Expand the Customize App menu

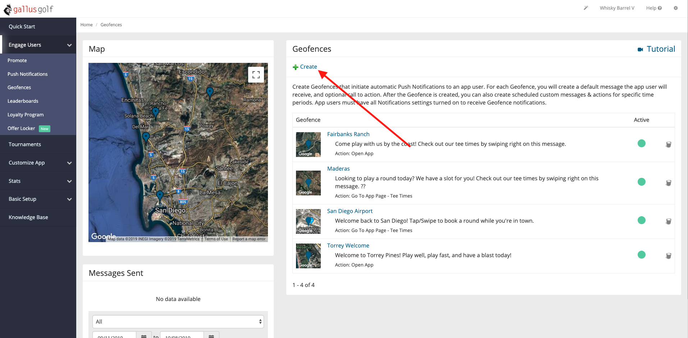(x=38, y=163)
